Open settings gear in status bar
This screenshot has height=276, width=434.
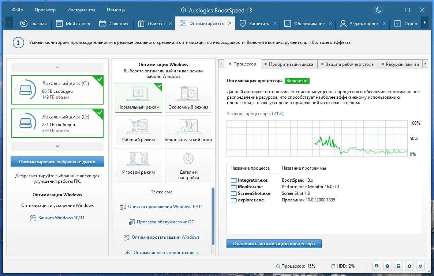coord(409,266)
